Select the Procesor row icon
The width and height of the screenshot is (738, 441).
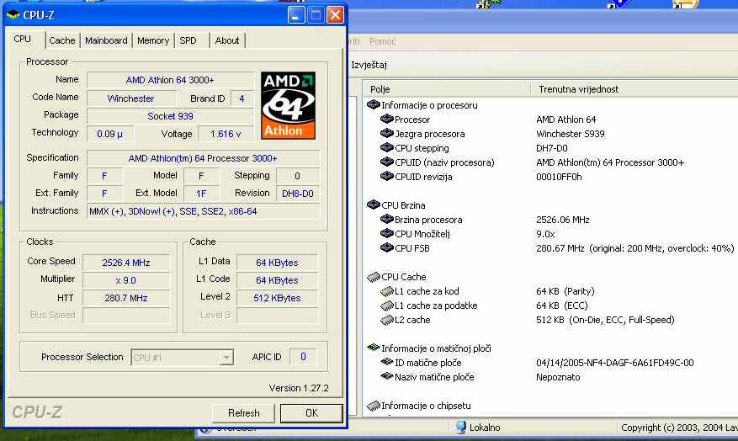[x=386, y=120]
